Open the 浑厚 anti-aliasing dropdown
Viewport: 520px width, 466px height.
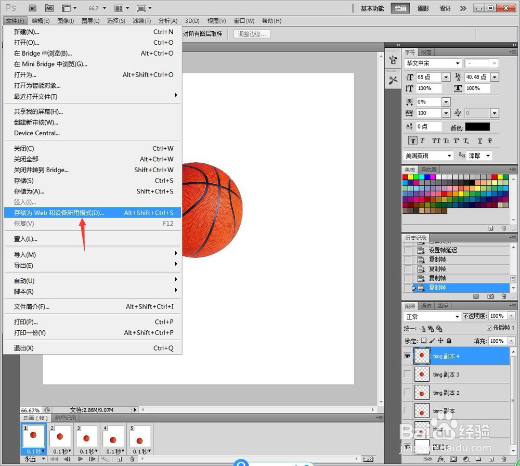click(x=488, y=156)
